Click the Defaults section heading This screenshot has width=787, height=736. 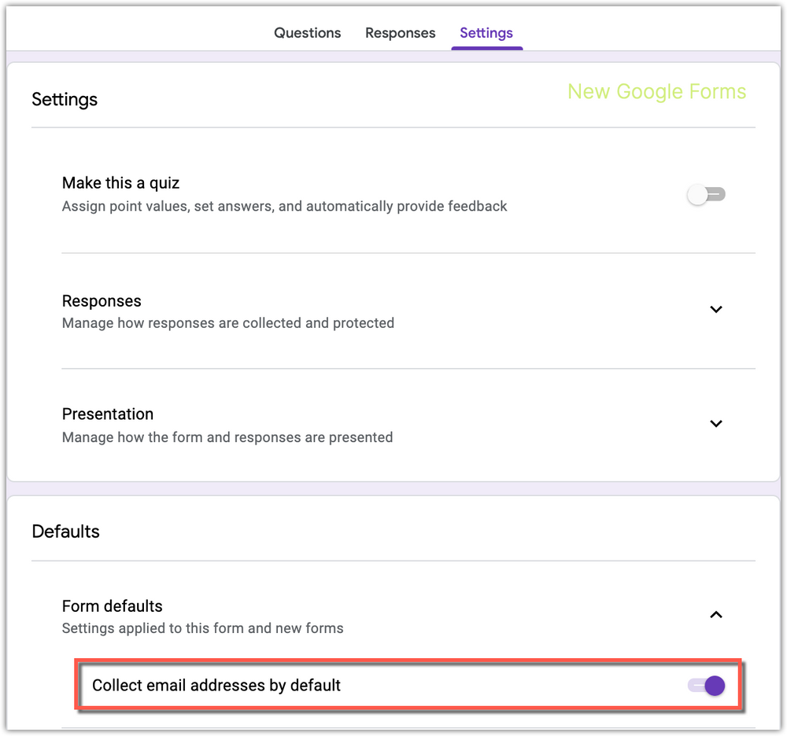tap(65, 532)
